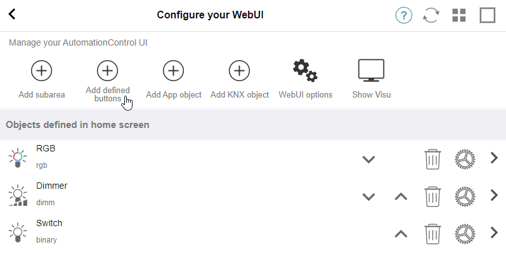The height and width of the screenshot is (254, 506).
Task: Open the help question mark icon
Action: click(404, 15)
